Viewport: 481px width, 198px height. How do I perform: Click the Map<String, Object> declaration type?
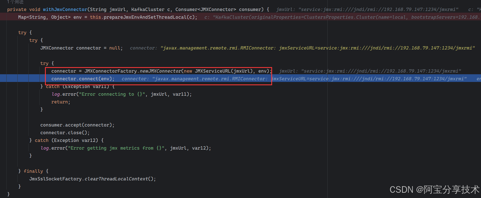pyautogui.click(x=44, y=17)
